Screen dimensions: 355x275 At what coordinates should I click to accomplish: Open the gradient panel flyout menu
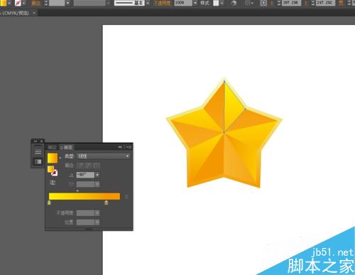click(129, 147)
